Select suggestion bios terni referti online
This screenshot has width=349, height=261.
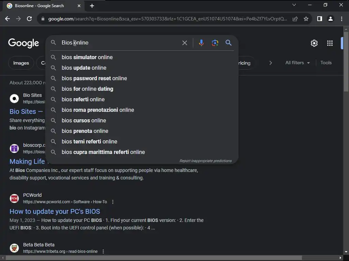point(142,142)
